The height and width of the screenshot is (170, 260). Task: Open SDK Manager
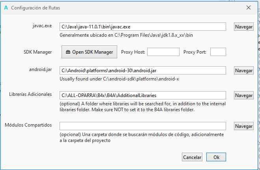click(x=89, y=52)
